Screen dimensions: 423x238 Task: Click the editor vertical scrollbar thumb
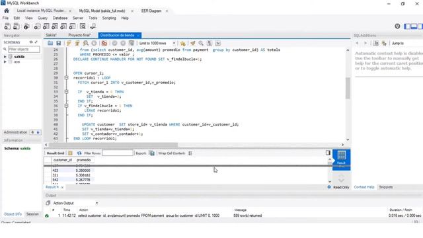point(348,88)
